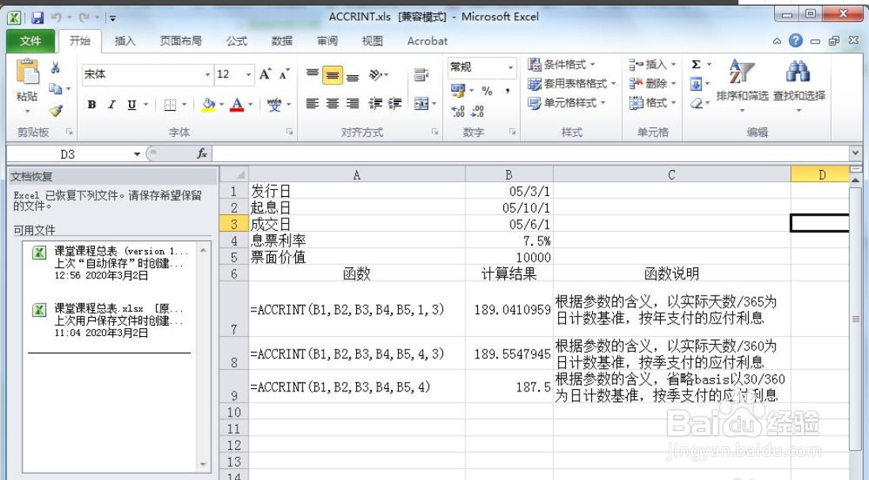Image resolution: width=869 pixels, height=480 pixels.
Task: Open Conditional Formatting (条件格式) dropdown
Action: tap(561, 65)
